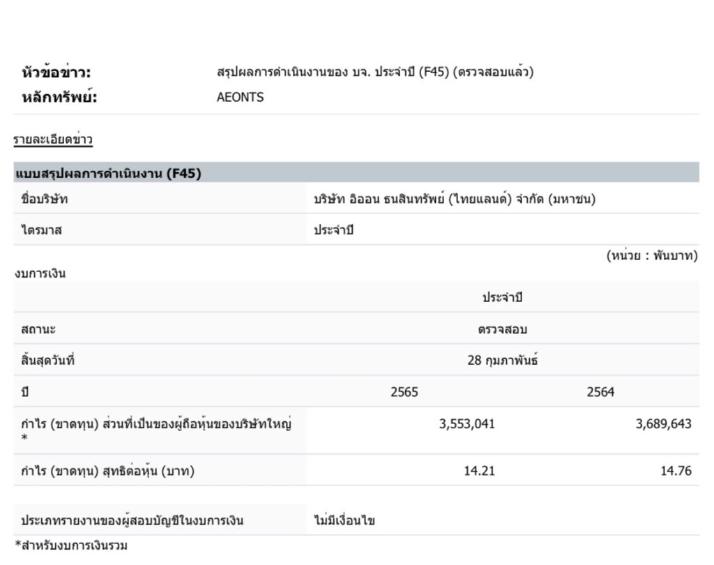Click the net profit figure 3,689,643
Screen dimensions: 714x565
point(663,423)
